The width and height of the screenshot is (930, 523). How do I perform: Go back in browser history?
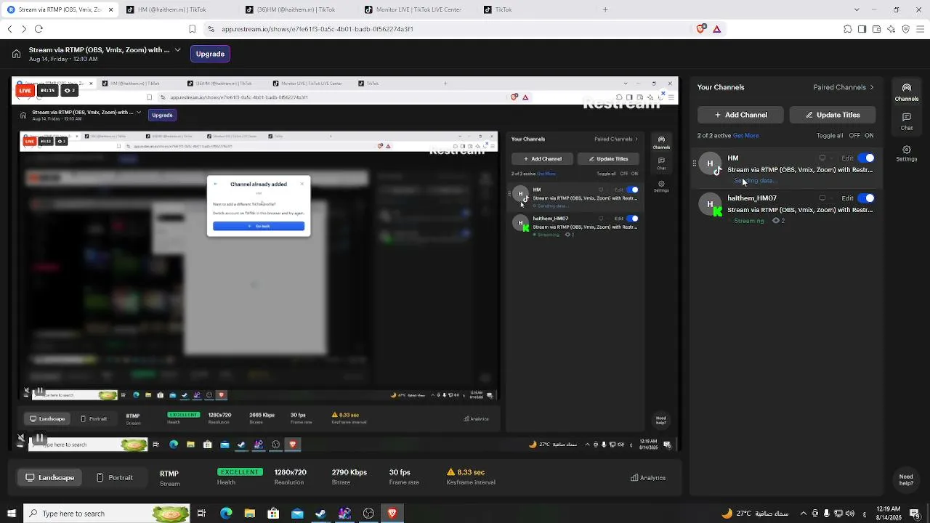tap(9, 29)
